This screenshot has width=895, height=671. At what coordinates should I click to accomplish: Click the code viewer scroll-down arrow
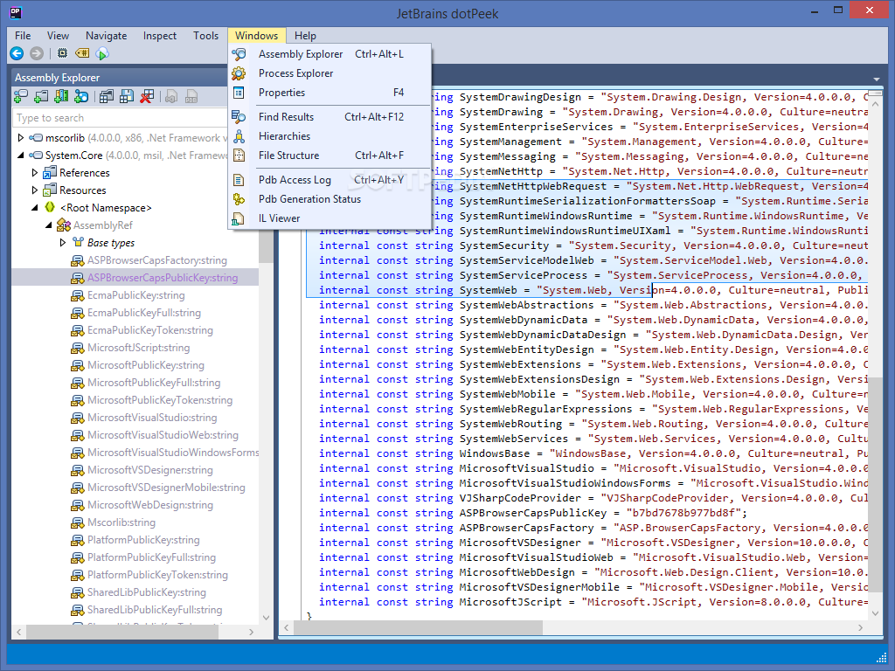coord(876,613)
